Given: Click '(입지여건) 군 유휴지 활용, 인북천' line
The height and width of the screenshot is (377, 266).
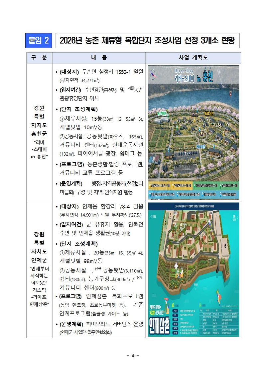Looking at the screenshot, I should 99,224.
